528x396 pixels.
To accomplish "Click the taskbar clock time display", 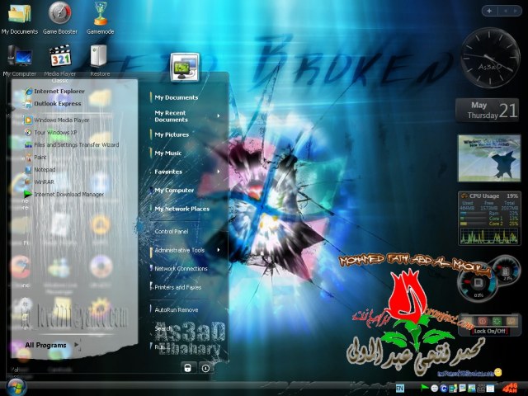I will coord(510,388).
